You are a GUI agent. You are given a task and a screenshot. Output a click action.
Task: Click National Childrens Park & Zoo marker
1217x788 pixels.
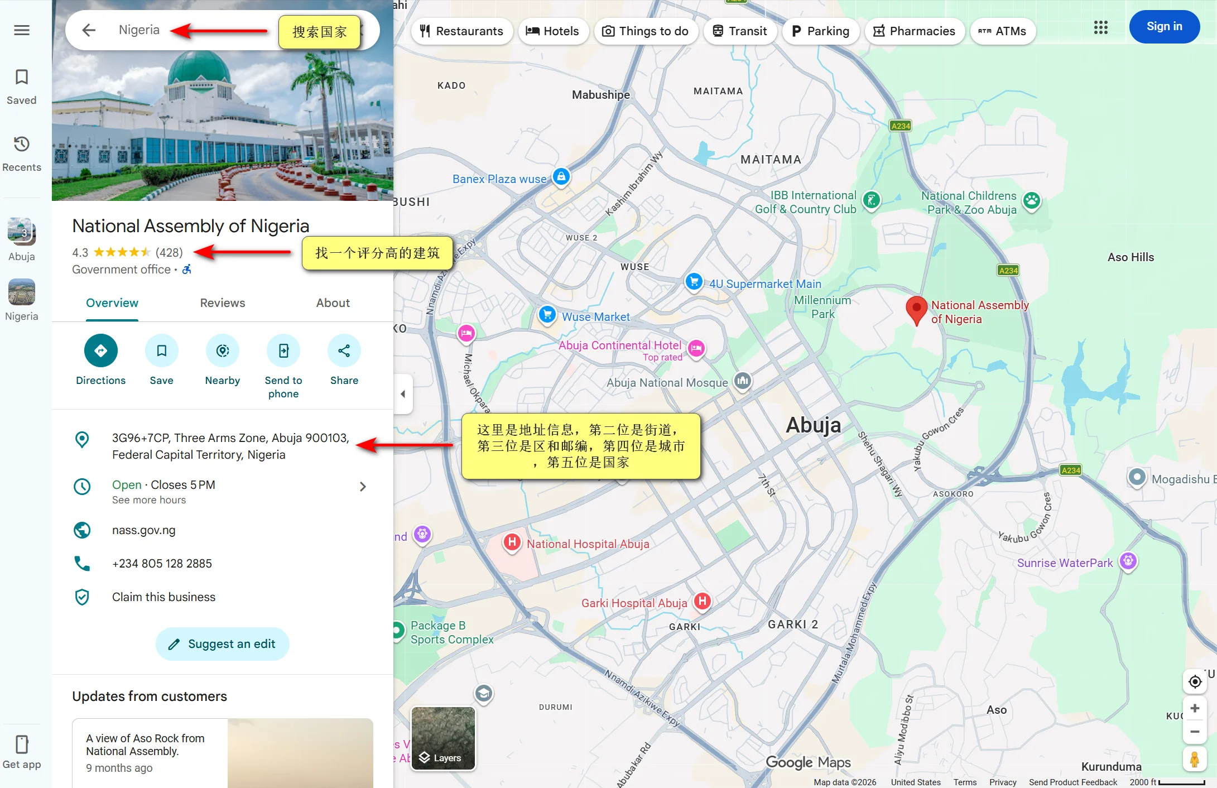tap(1032, 201)
